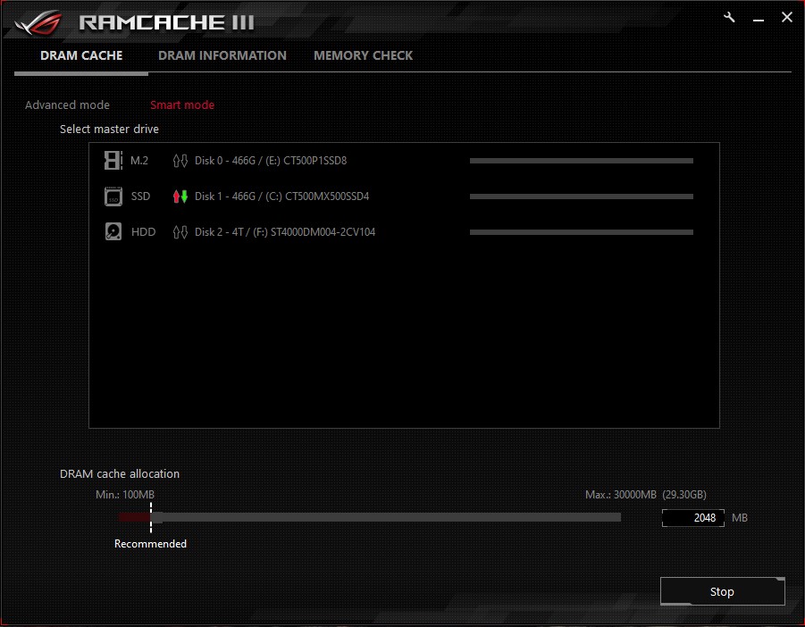Click the HDD drive type icon
Screen dimensions: 805x627
tap(113, 232)
